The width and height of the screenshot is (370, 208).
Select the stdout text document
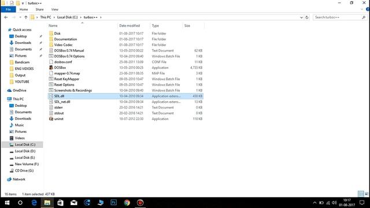59,113
